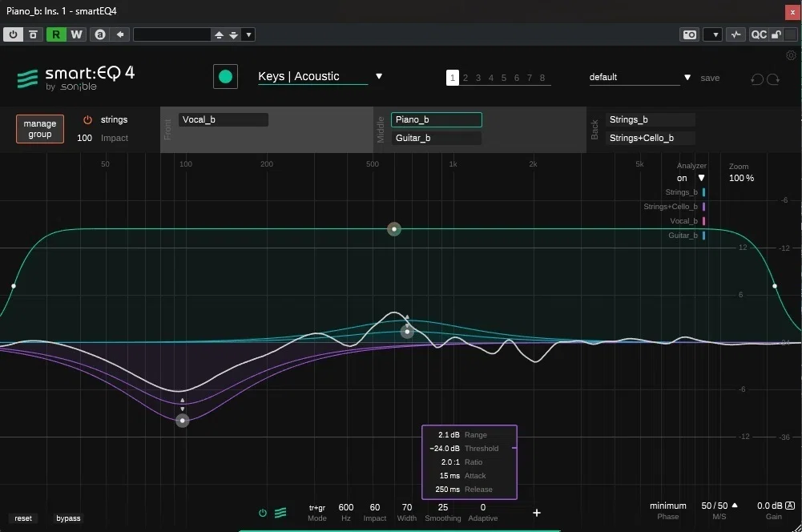Image resolution: width=802 pixels, height=532 pixels.
Task: Select the Piano_b track in Middle
Action: click(x=437, y=119)
